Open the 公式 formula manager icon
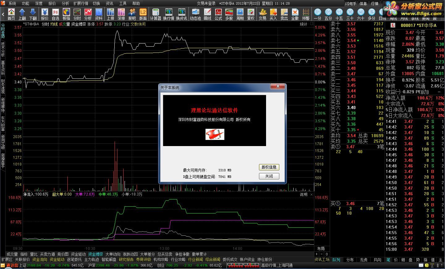445x269 pixels. pyautogui.click(x=218, y=14)
